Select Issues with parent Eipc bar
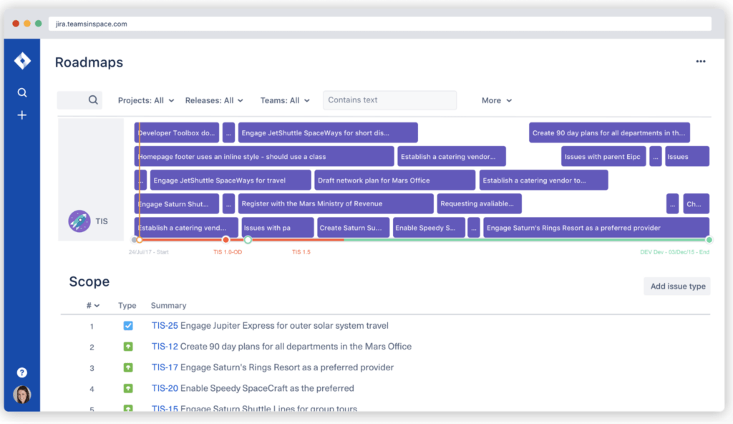The width and height of the screenshot is (733, 424). click(x=603, y=156)
